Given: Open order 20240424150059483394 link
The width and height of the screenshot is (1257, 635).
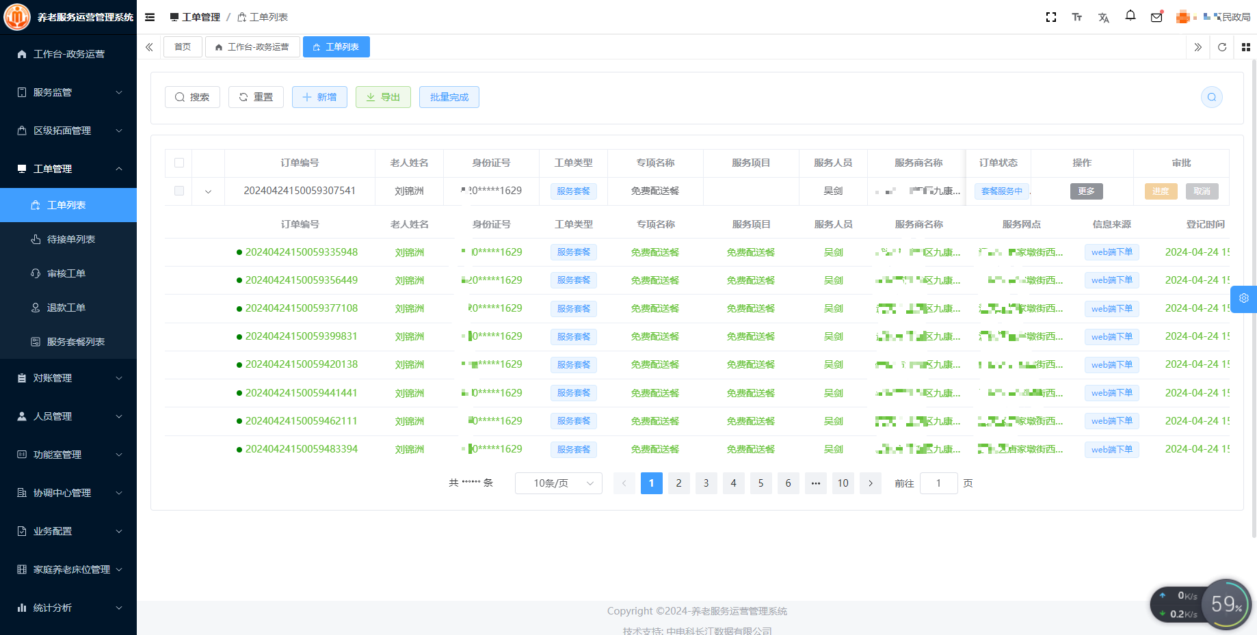Looking at the screenshot, I should 302,449.
